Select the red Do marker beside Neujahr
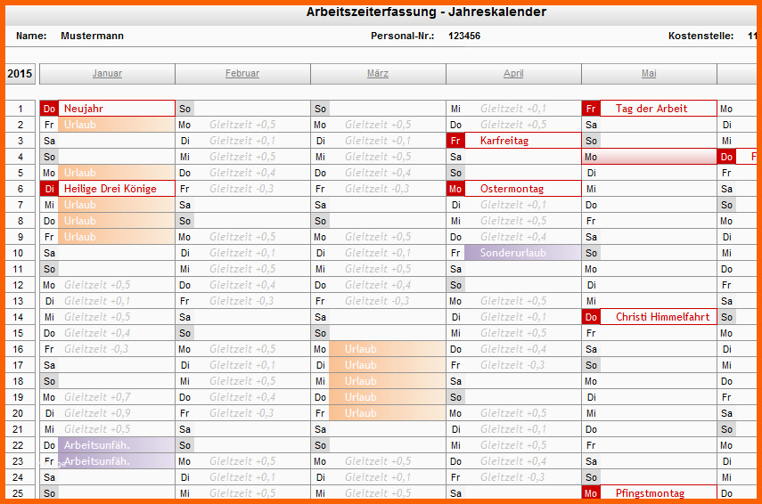 pos(49,109)
